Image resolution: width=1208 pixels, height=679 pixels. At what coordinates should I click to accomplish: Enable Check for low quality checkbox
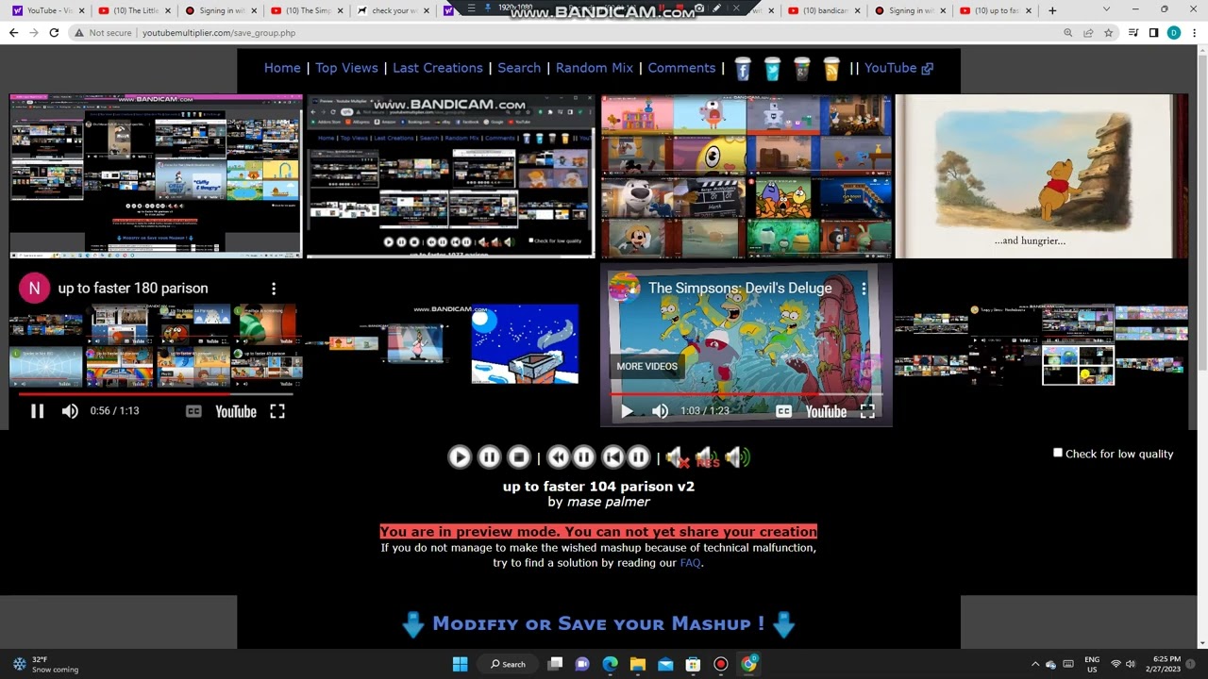coord(1058,453)
